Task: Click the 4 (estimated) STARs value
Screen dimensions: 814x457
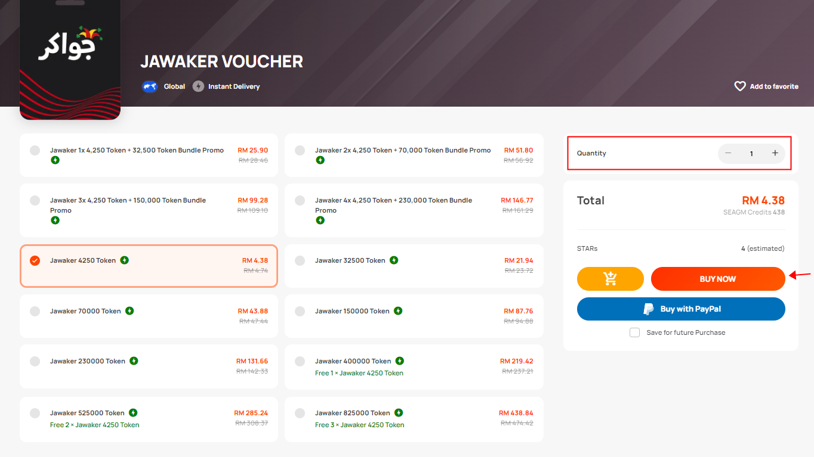Action: [x=763, y=248]
